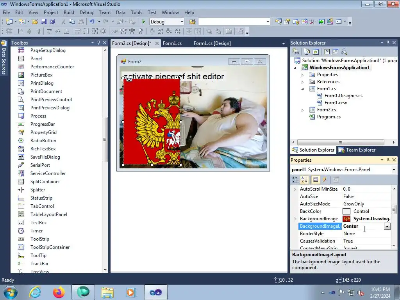Screen dimensions: 400x300
Task: Click the Solution Explorer horizontal scrollbar
Action: (x=341, y=142)
